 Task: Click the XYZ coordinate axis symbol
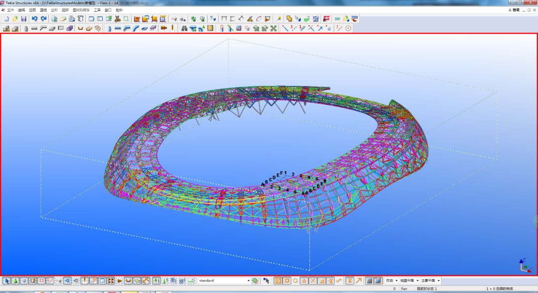click(525, 266)
